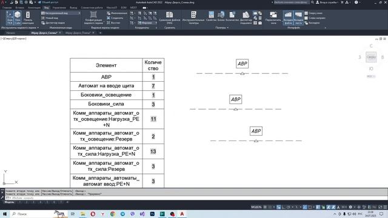
Task: Open Interface (Интерфейс) panel dialog launcher arrow
Action: click(325, 28)
